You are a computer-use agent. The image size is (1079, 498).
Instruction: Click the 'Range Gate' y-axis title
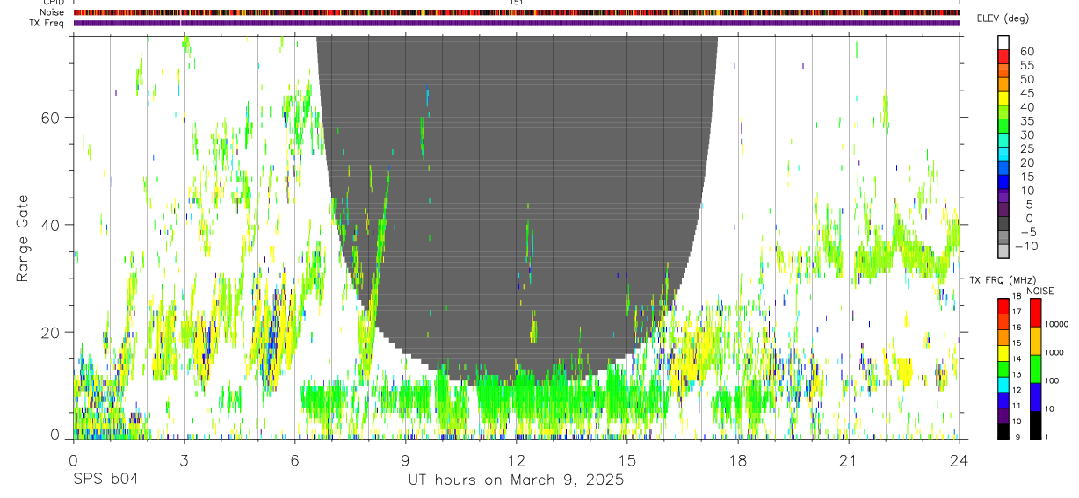pos(23,238)
